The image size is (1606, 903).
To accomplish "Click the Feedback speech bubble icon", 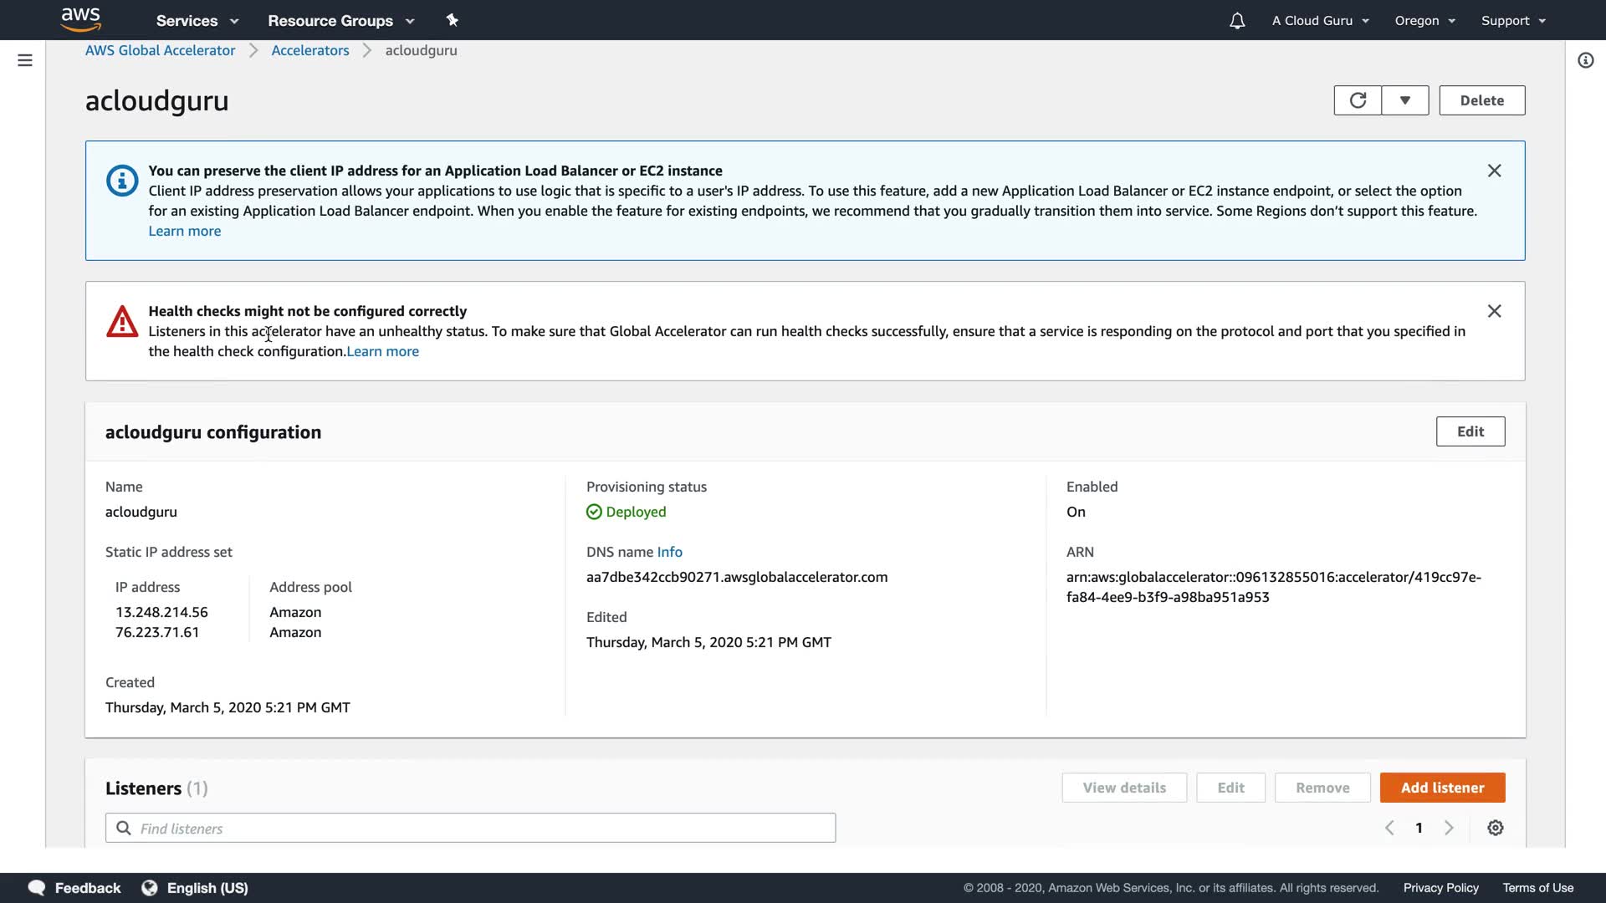I will [37, 888].
